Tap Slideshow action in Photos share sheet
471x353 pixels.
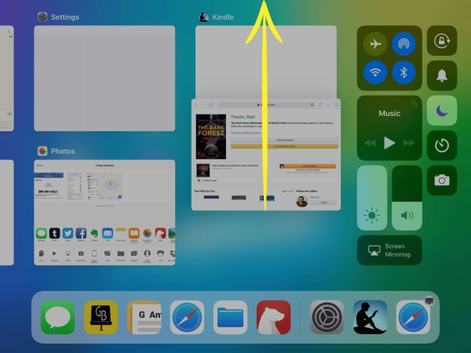click(x=55, y=253)
